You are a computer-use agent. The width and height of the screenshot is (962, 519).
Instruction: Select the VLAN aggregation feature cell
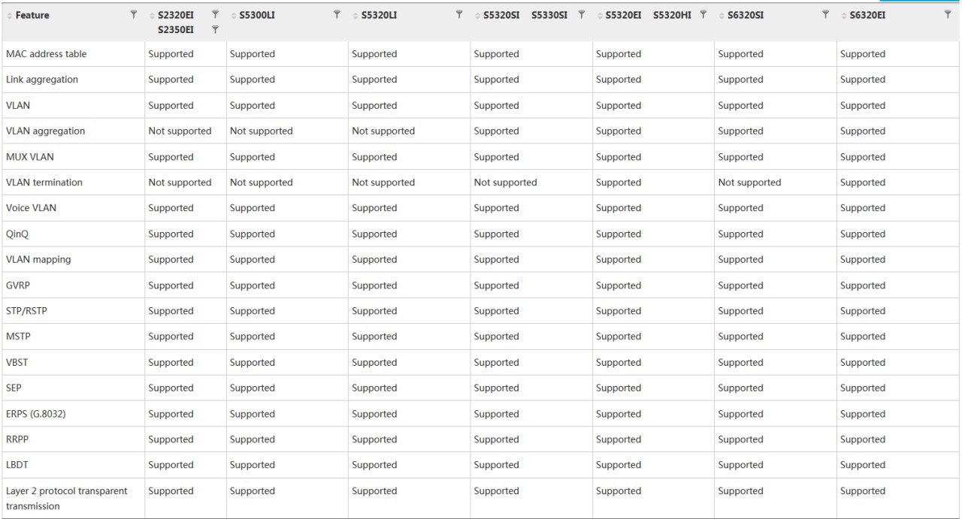tap(45, 131)
